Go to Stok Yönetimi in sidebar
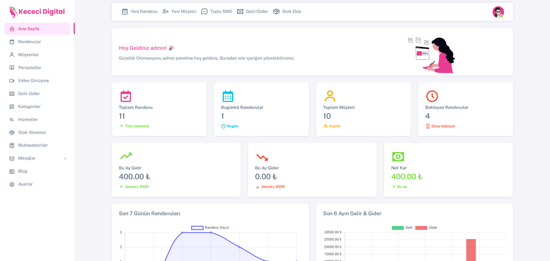Viewport: 550px width, 261px height. pos(32,132)
